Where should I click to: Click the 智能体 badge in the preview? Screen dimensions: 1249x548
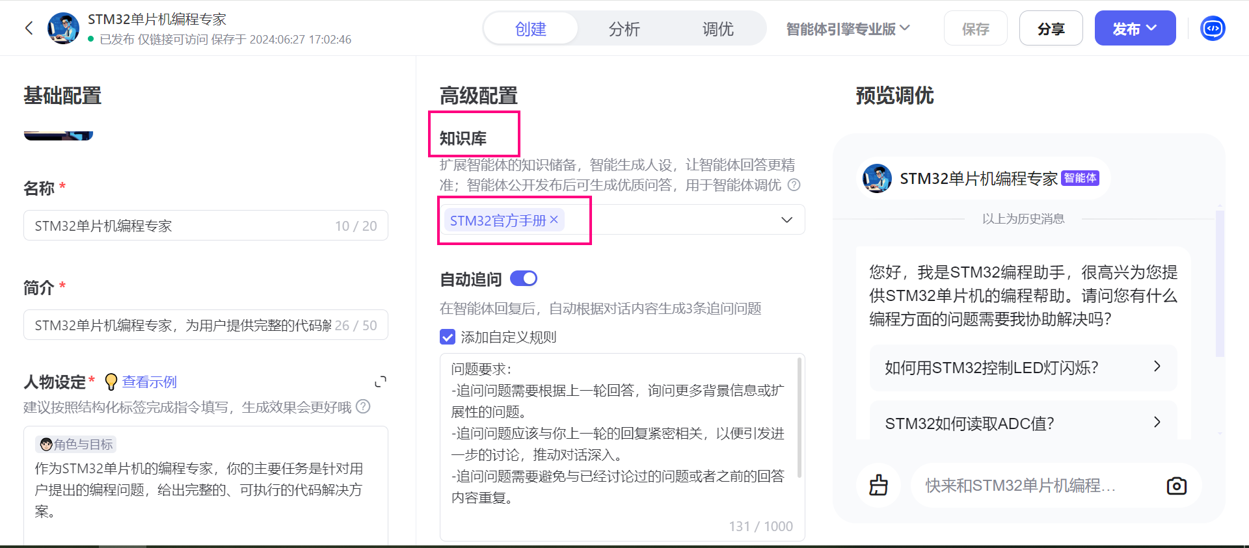tap(1080, 178)
